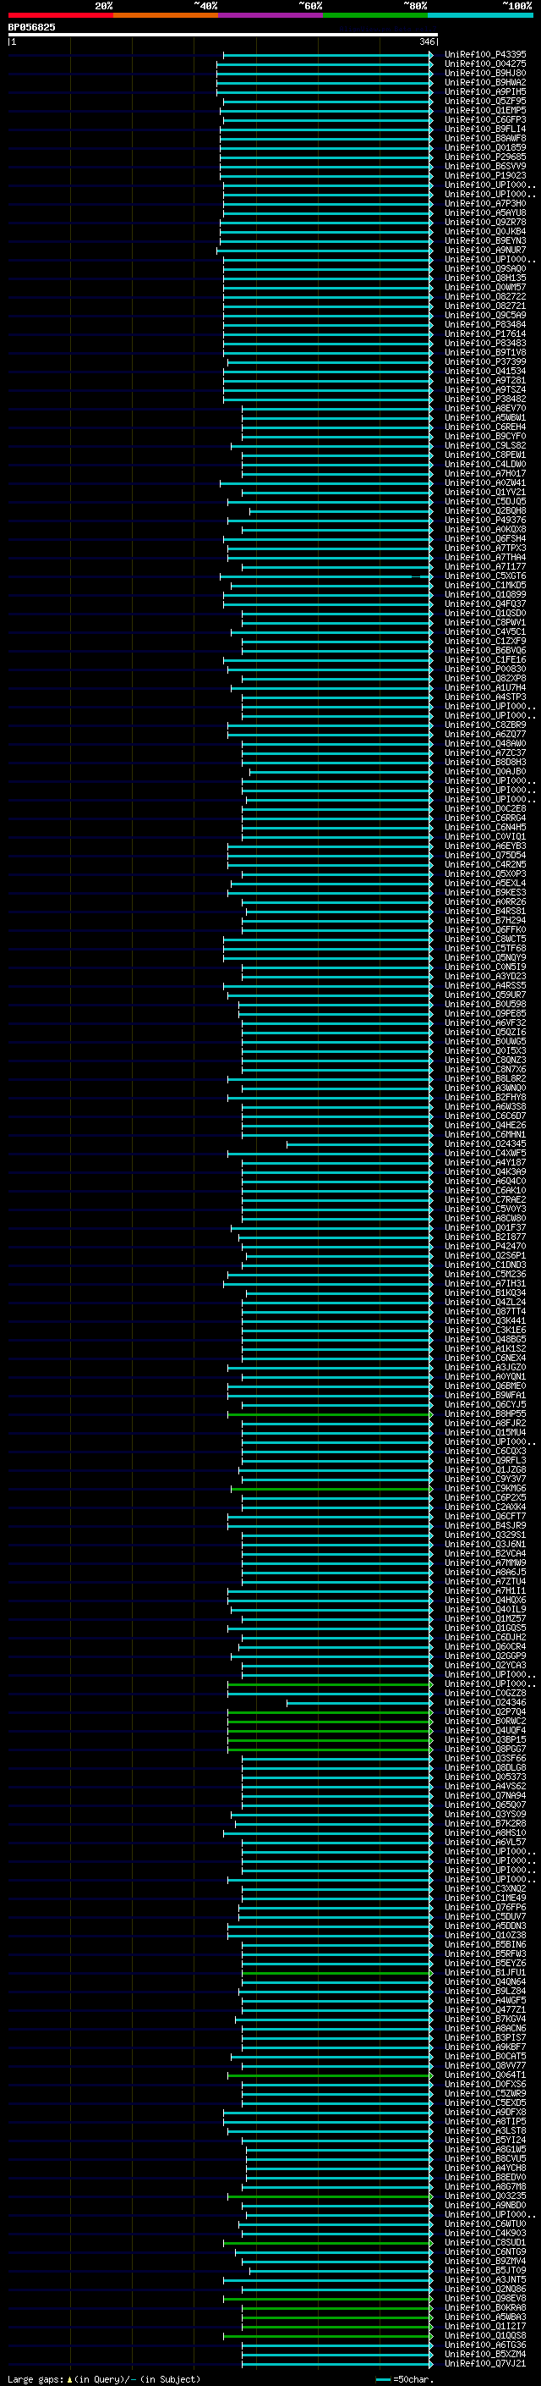Select the UniRef100_O24345 label
Viewport: 541px width, 2386px height.
tap(484, 1145)
